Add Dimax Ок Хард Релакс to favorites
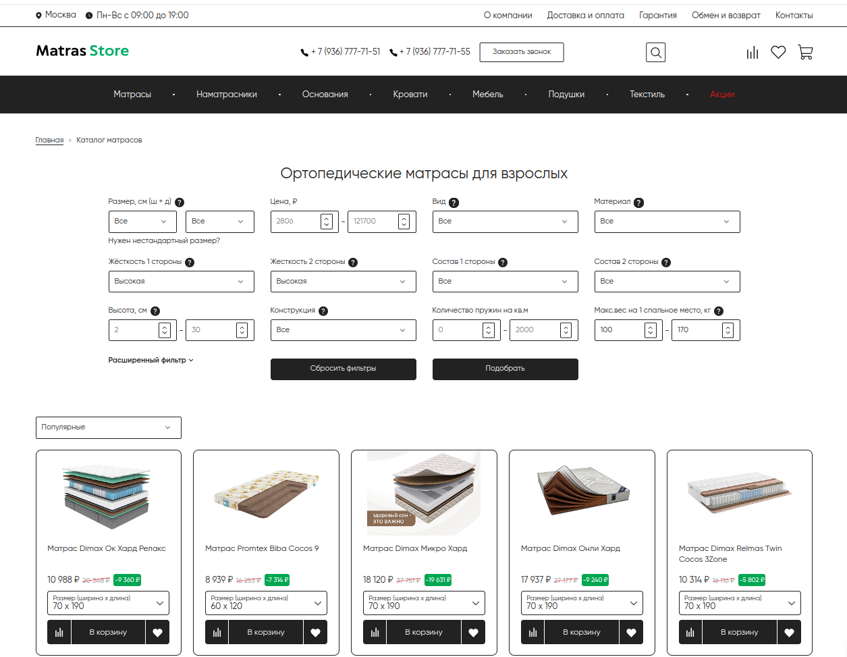This screenshot has height=657, width=847. click(x=157, y=632)
